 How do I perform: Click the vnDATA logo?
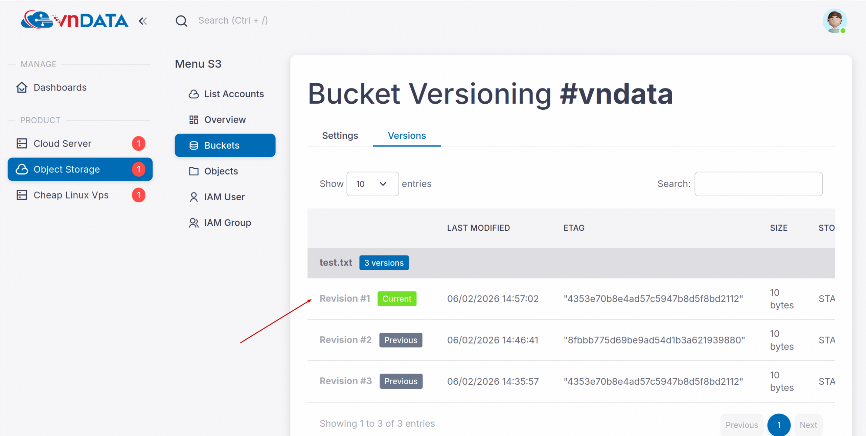point(74,20)
